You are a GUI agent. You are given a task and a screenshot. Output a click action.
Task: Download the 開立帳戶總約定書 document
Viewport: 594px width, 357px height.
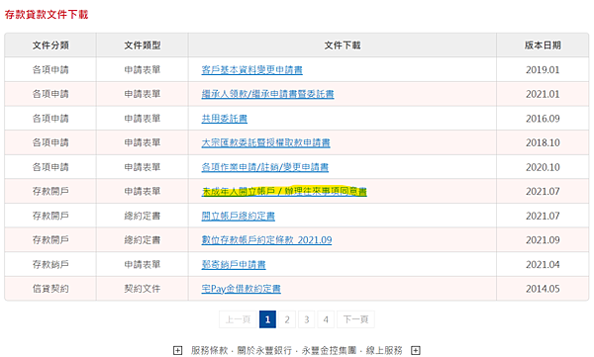(238, 216)
